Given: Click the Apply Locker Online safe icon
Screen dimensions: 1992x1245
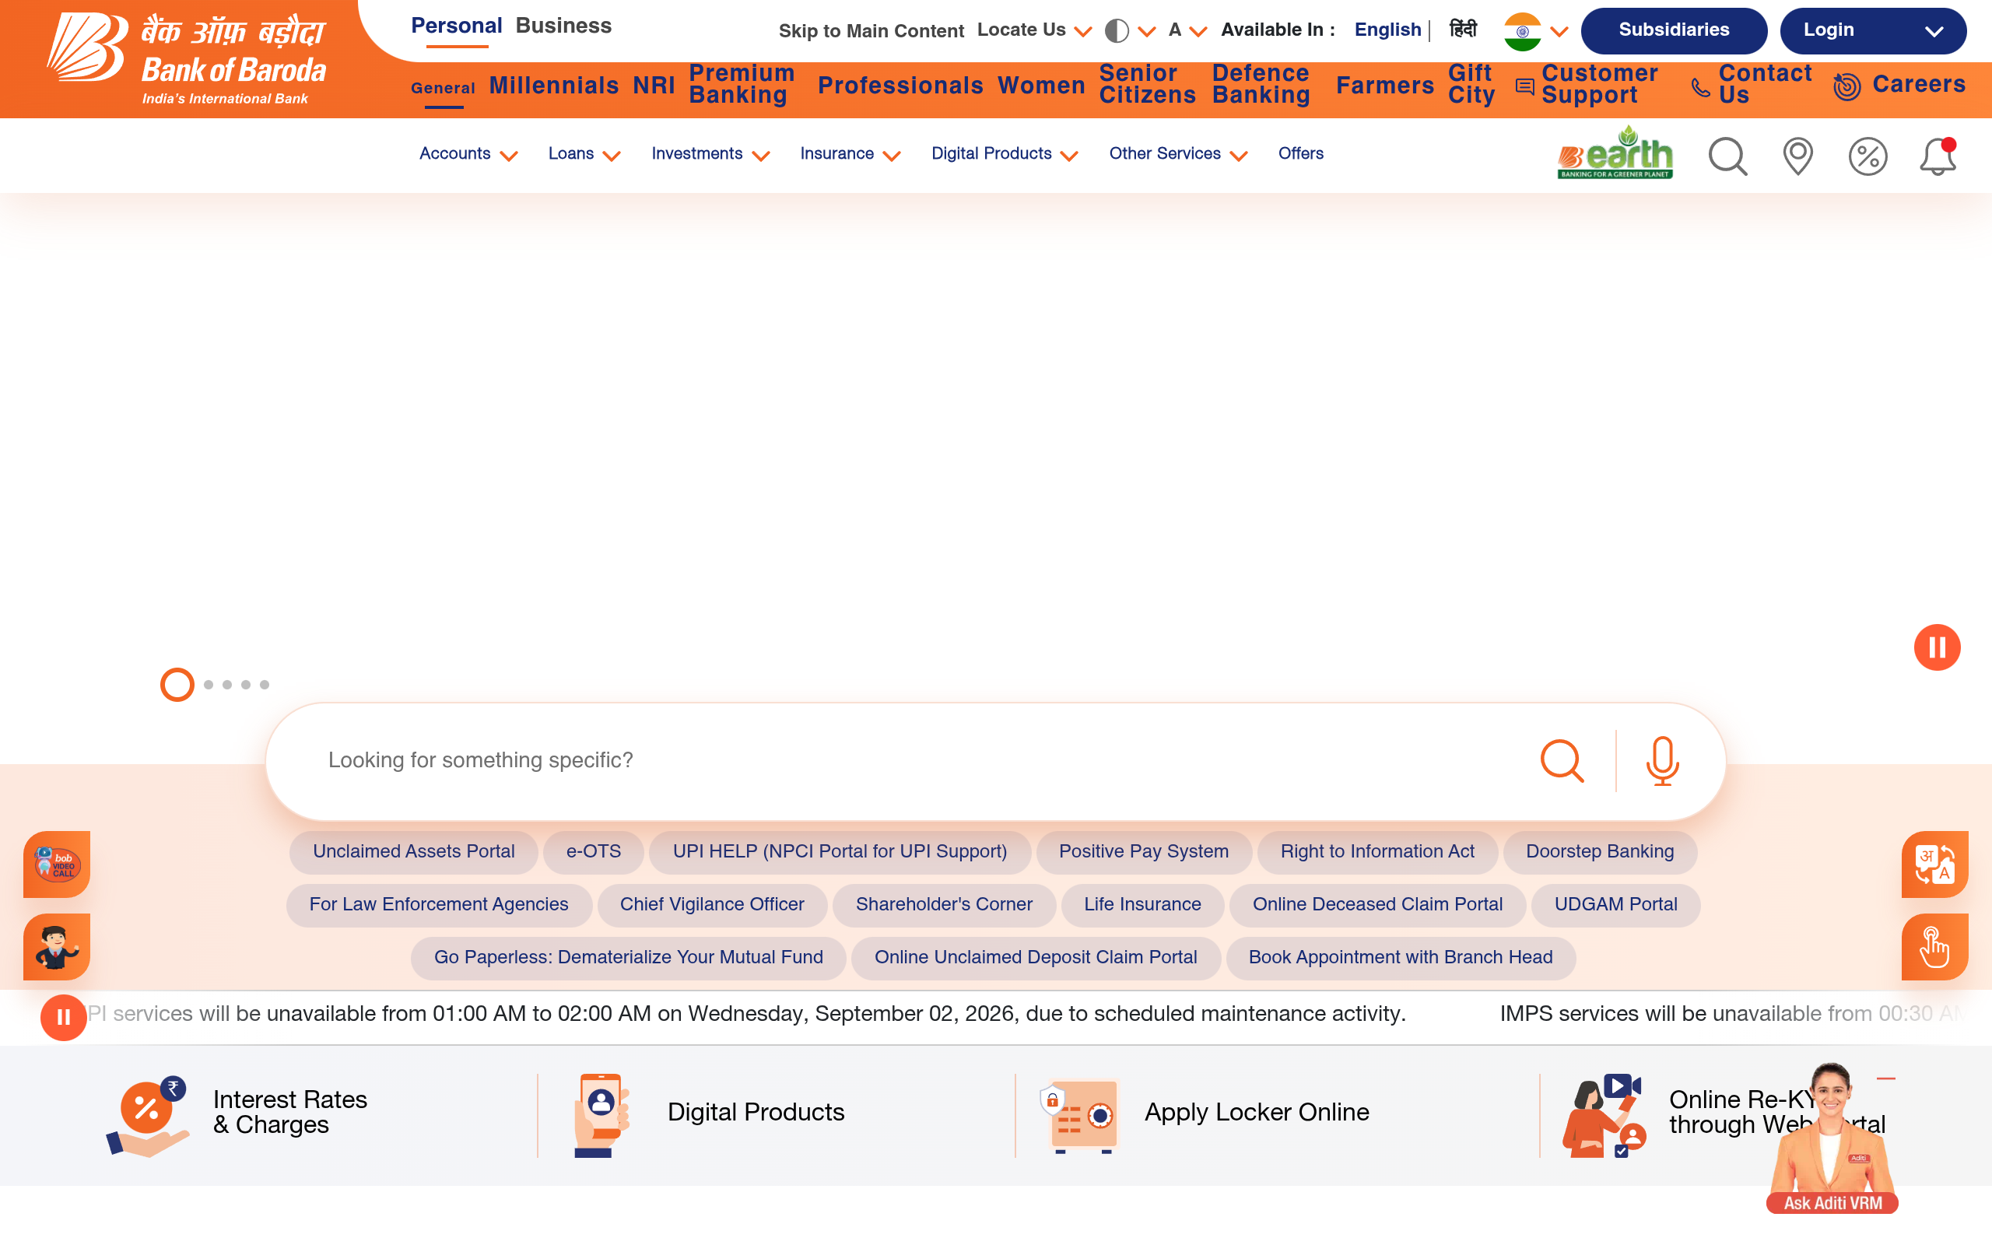Looking at the screenshot, I should coord(1078,1115).
